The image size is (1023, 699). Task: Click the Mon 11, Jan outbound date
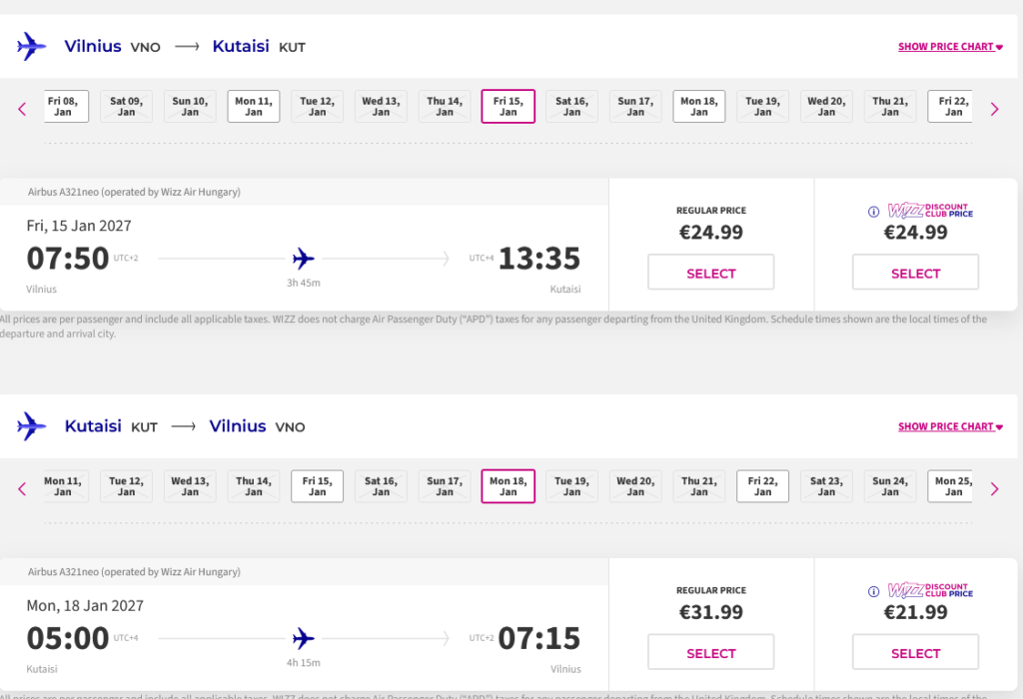coord(254,106)
